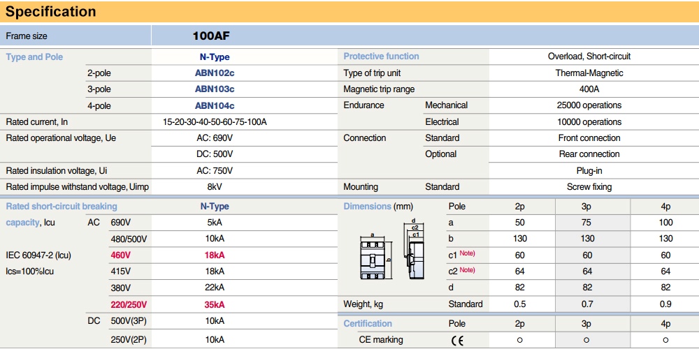Click the 5kA breaking capacity value
699x349 pixels.
click(x=215, y=223)
